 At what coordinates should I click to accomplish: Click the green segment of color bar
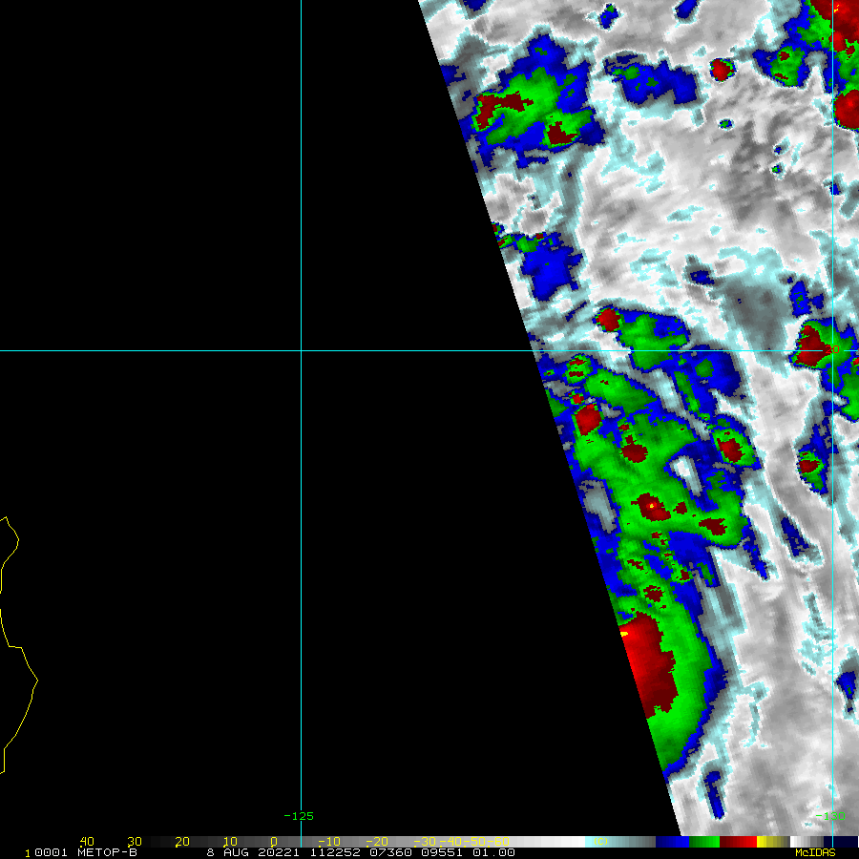coord(704,842)
